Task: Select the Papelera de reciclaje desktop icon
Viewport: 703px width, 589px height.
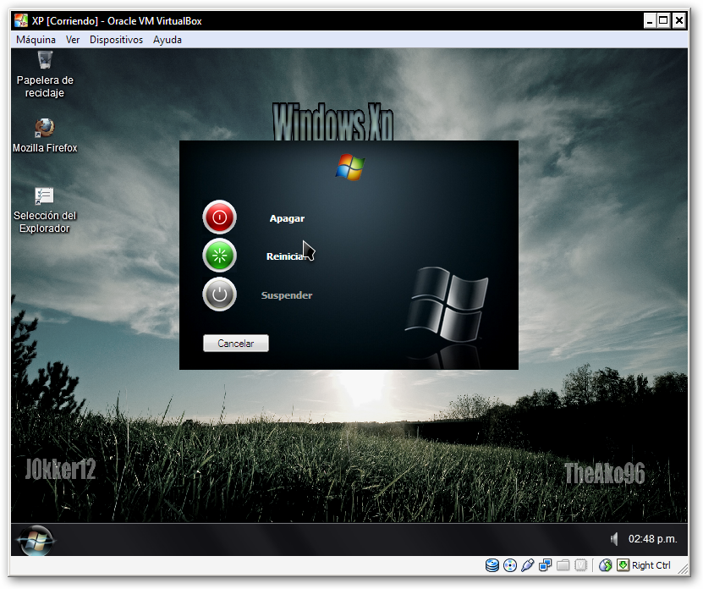Action: pos(45,74)
